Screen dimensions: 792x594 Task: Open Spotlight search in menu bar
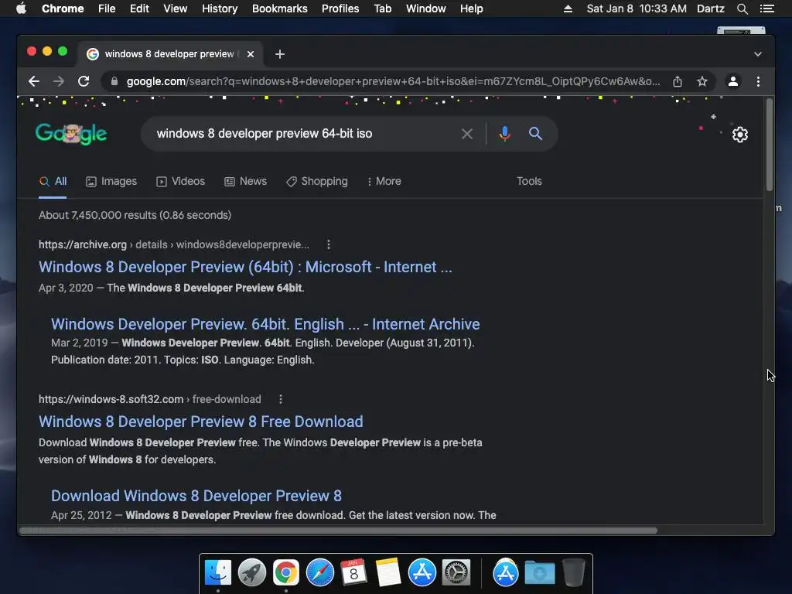742,9
